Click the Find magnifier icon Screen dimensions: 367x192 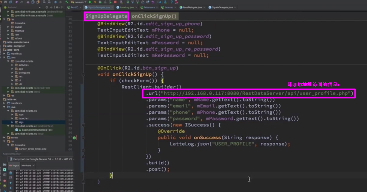[44, 2]
